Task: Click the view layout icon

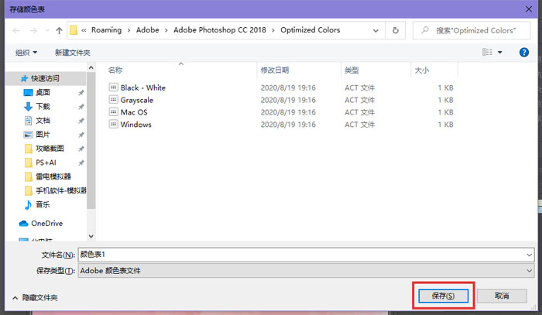Action: click(x=488, y=52)
